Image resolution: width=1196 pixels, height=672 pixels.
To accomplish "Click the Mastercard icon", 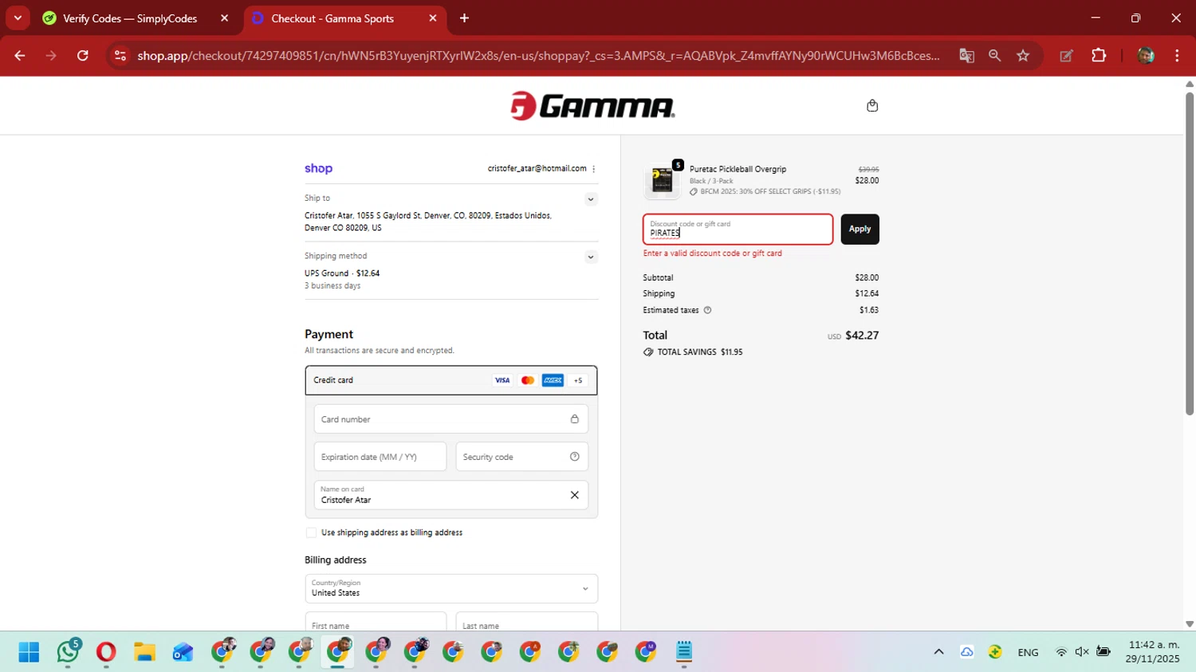I will [527, 380].
